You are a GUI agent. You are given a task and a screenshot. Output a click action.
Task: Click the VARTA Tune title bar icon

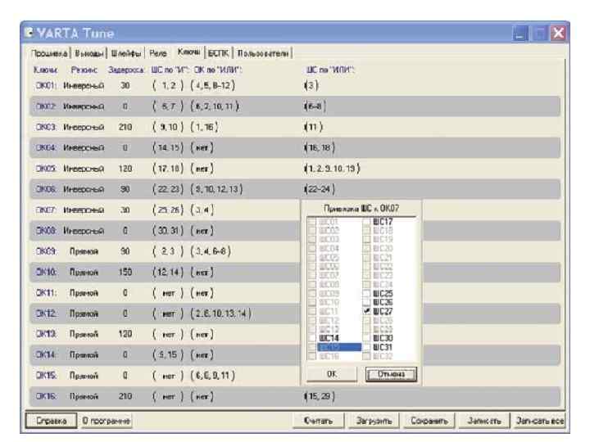(29, 32)
